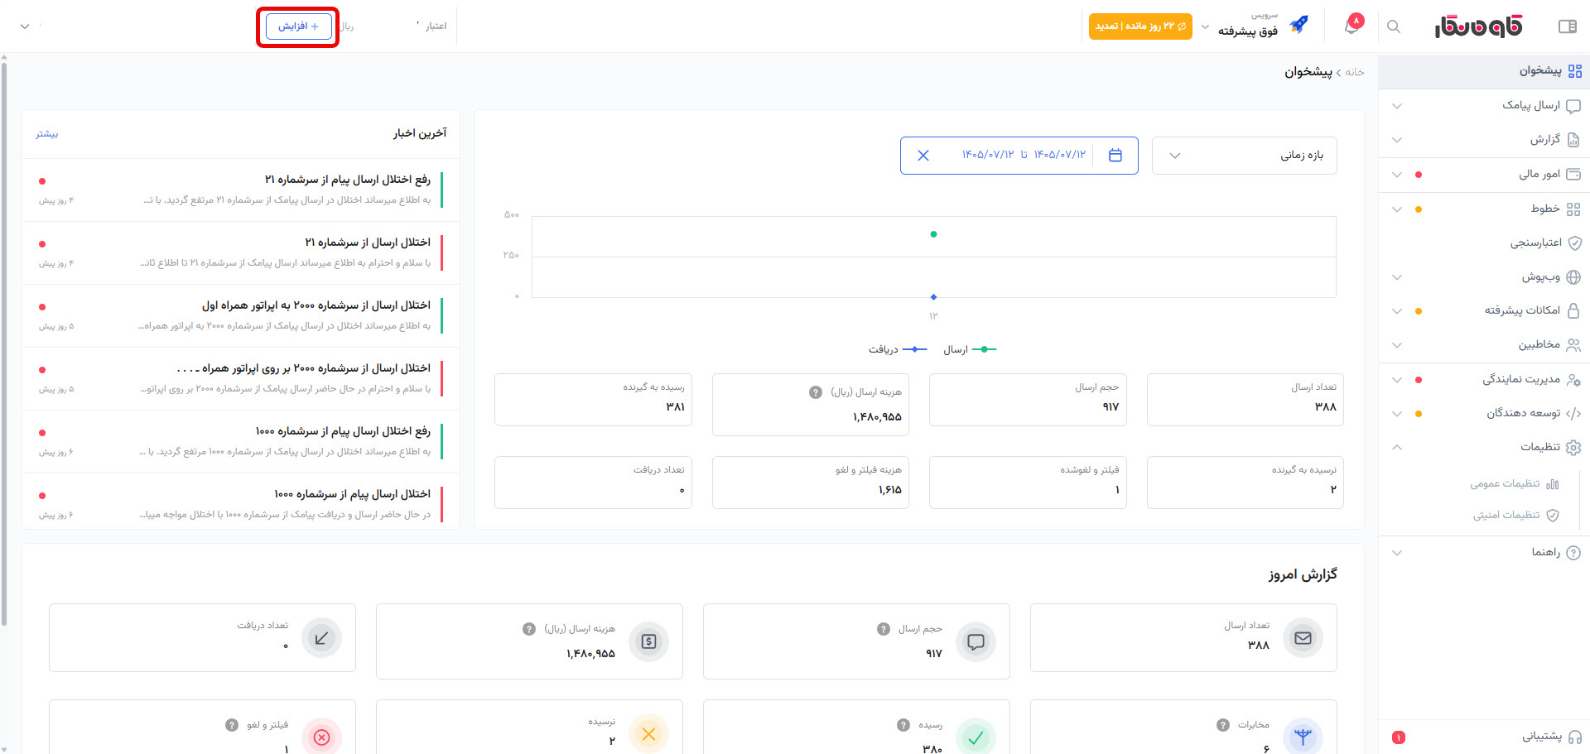Click the search magnifier icon in header
1590x754 pixels.
[x=1394, y=26]
